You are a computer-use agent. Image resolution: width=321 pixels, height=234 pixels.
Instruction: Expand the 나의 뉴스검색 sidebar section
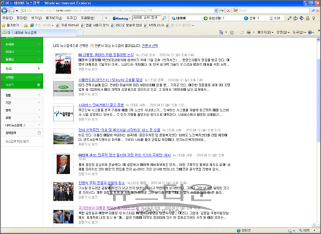coord(22,125)
